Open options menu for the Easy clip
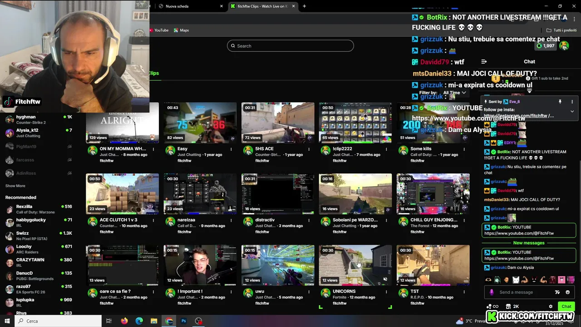Image resolution: width=581 pixels, height=327 pixels. 231,149
